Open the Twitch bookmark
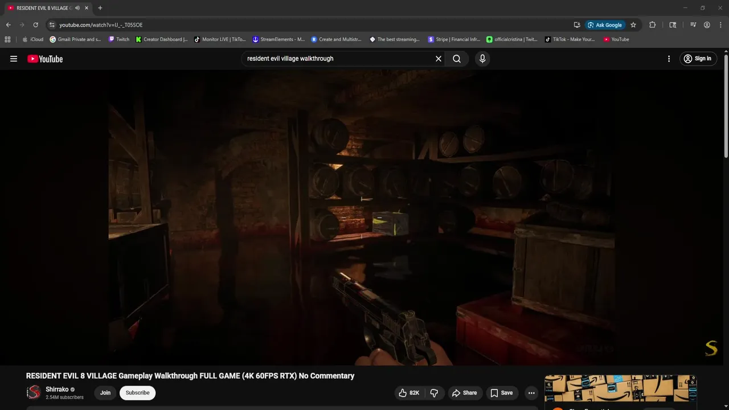 119,39
